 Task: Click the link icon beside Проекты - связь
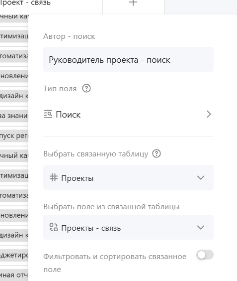click(54, 227)
